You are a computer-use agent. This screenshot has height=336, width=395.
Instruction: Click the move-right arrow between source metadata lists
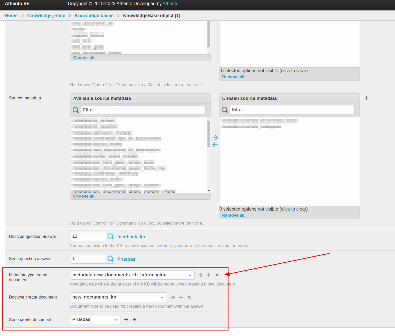(215, 138)
